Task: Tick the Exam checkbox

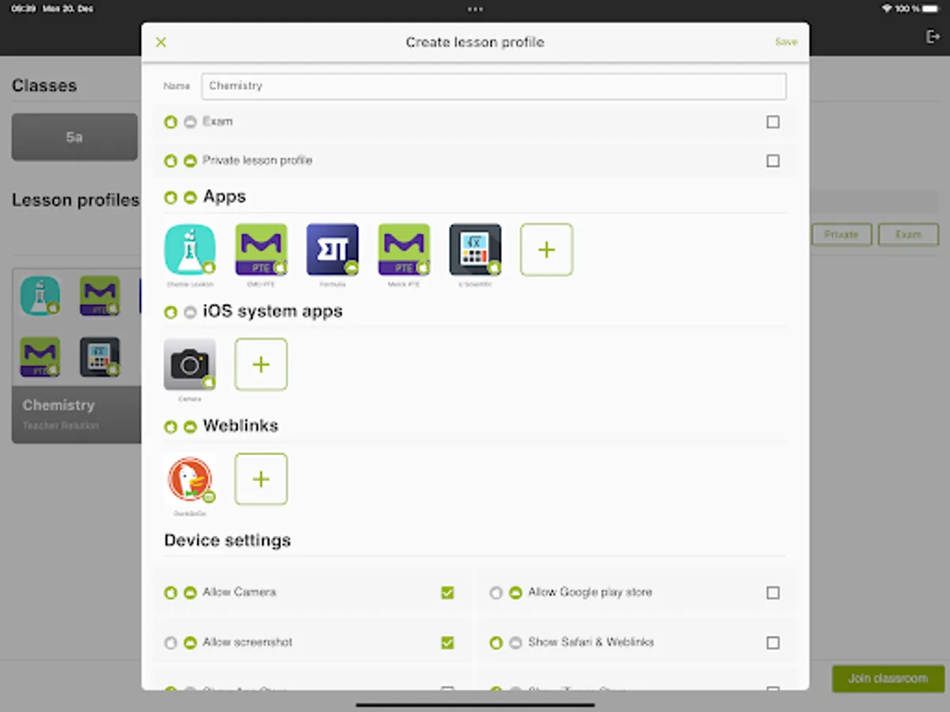Action: [x=773, y=122]
